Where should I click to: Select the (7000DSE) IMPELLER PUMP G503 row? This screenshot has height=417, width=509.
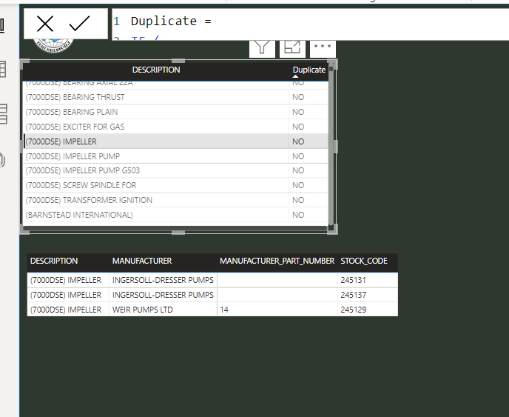(x=175, y=170)
